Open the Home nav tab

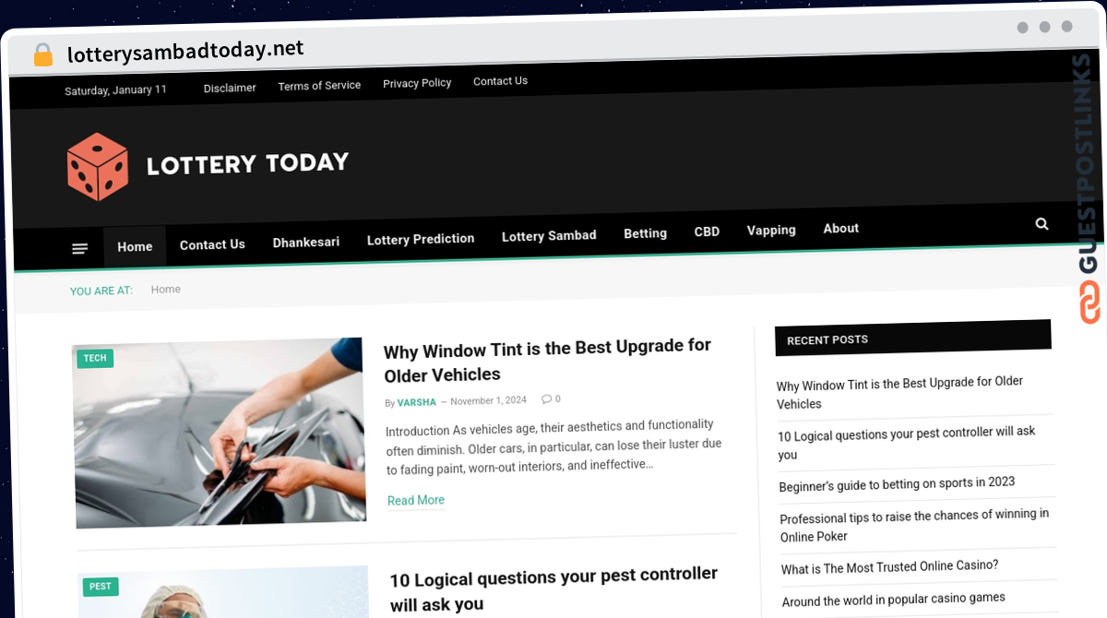tap(135, 246)
